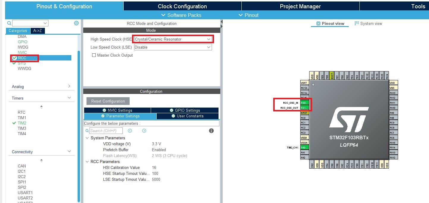Select IWDG in the categories list
The height and width of the screenshot is (203, 429).
[x=23, y=47]
